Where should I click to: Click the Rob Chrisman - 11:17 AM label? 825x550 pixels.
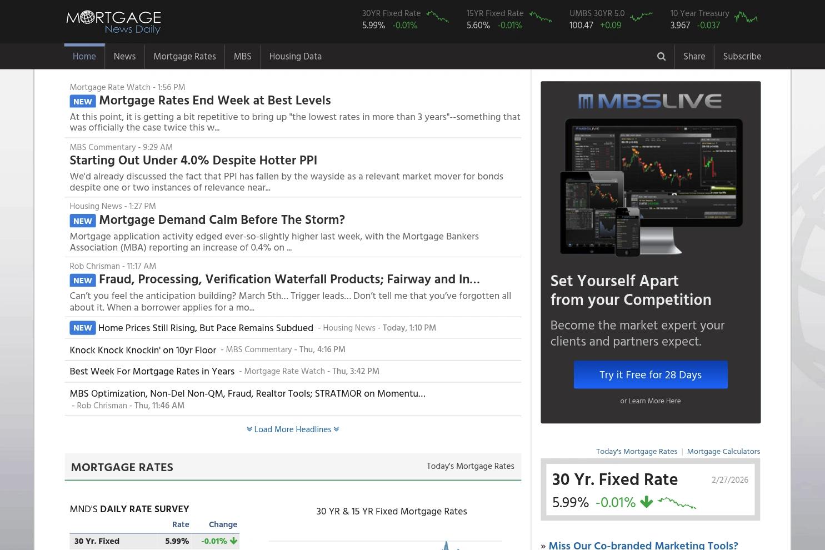click(x=113, y=266)
